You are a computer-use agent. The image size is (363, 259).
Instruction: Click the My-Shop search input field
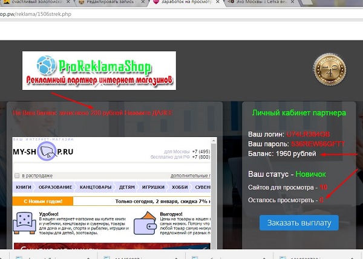(112, 167)
